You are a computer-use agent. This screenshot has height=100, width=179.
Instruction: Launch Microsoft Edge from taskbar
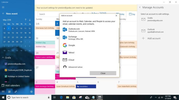pos(61,97)
